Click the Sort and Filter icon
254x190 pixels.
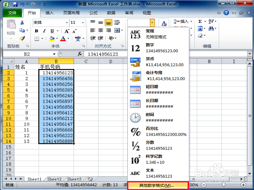click(211, 21)
